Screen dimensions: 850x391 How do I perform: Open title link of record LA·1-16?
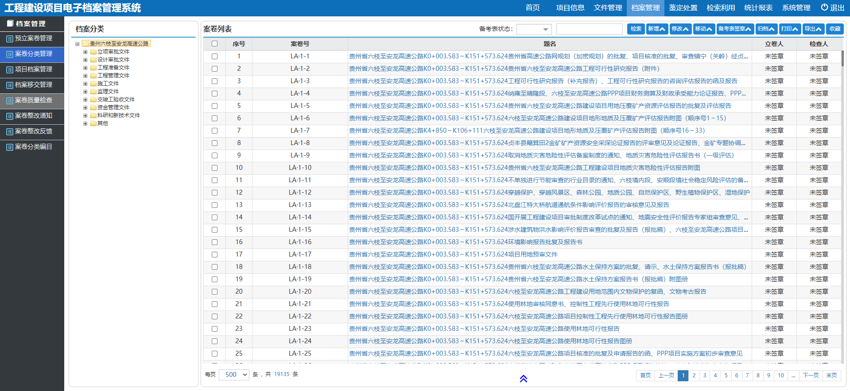coord(466,242)
